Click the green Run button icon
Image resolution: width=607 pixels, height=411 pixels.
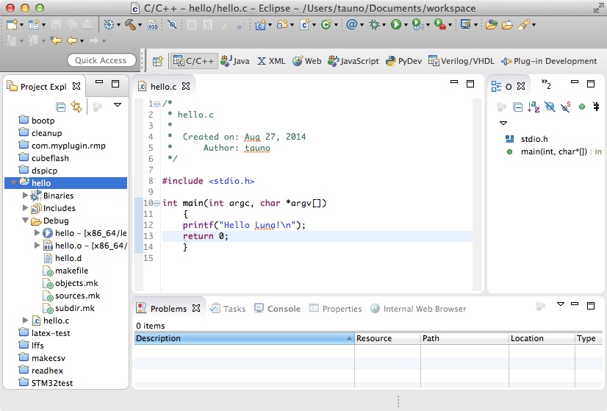(x=396, y=24)
